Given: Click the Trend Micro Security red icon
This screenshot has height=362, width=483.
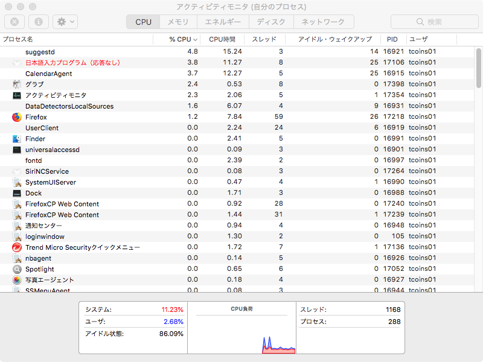Looking at the screenshot, I should point(17,247).
